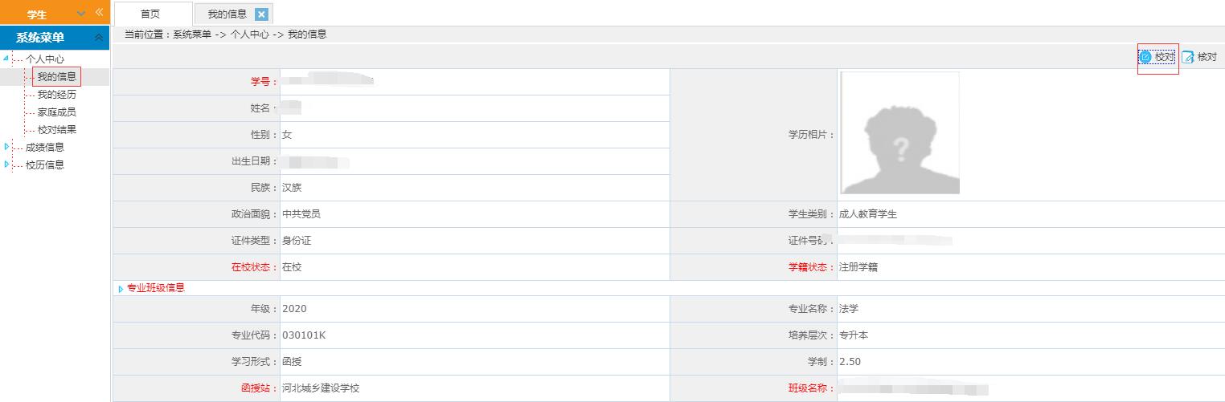Collapse the 系统菜单 panel

tap(99, 38)
